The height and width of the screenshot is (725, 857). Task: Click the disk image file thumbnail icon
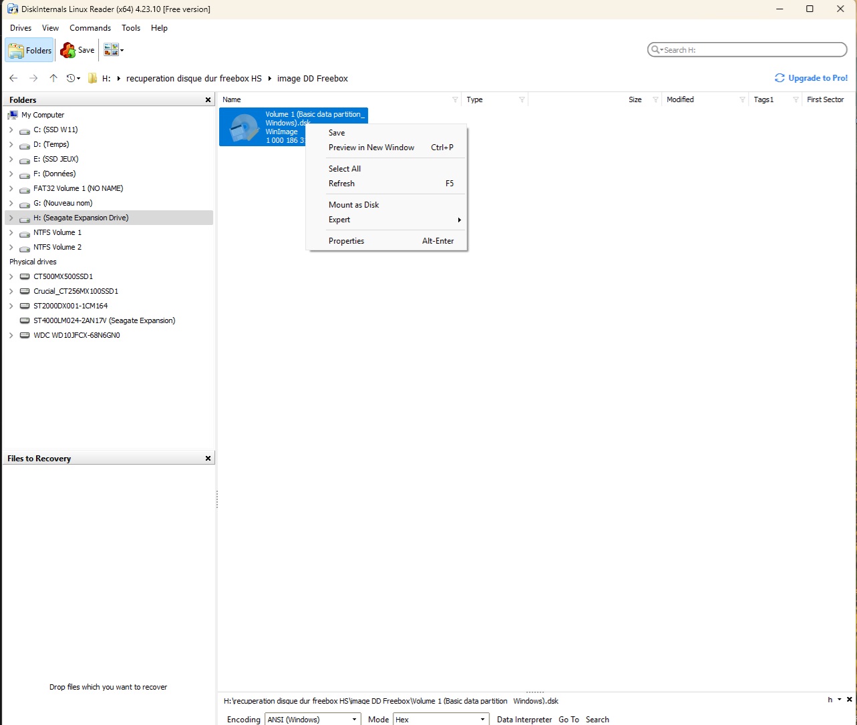pyautogui.click(x=243, y=128)
